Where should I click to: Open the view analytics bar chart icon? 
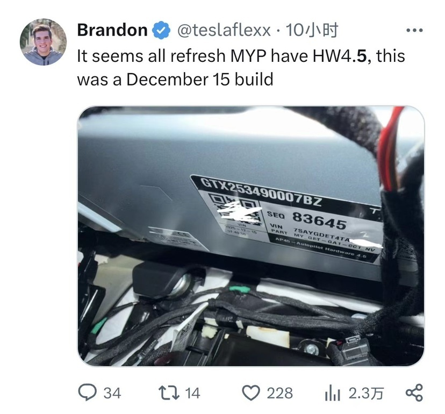pos(332,393)
